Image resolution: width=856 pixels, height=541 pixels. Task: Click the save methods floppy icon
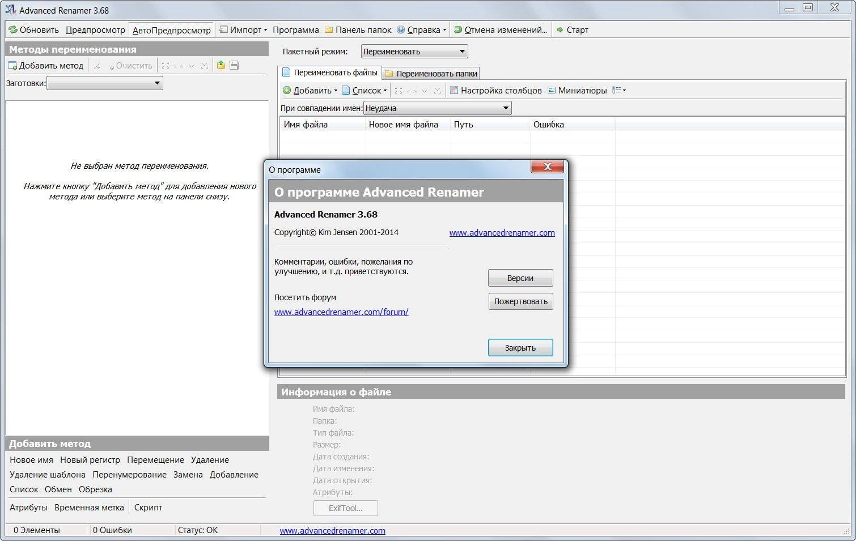pos(234,65)
